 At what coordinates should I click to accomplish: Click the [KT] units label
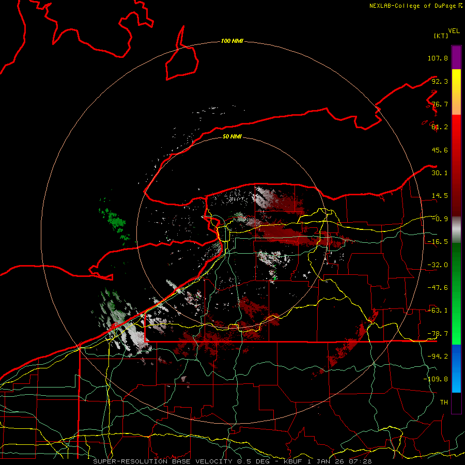click(x=441, y=36)
